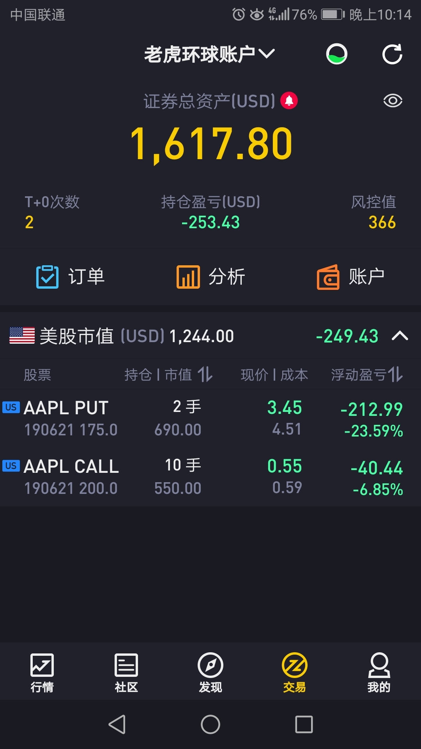Open the green circle theme icon

click(337, 54)
